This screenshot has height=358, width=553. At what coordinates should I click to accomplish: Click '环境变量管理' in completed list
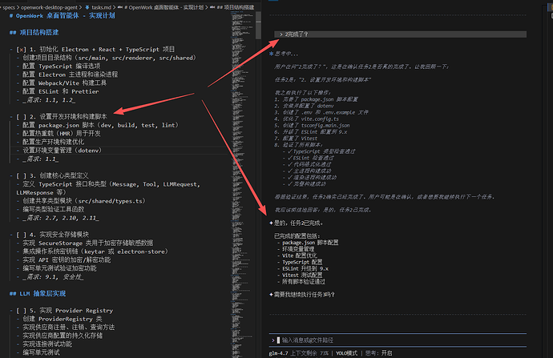298,249
